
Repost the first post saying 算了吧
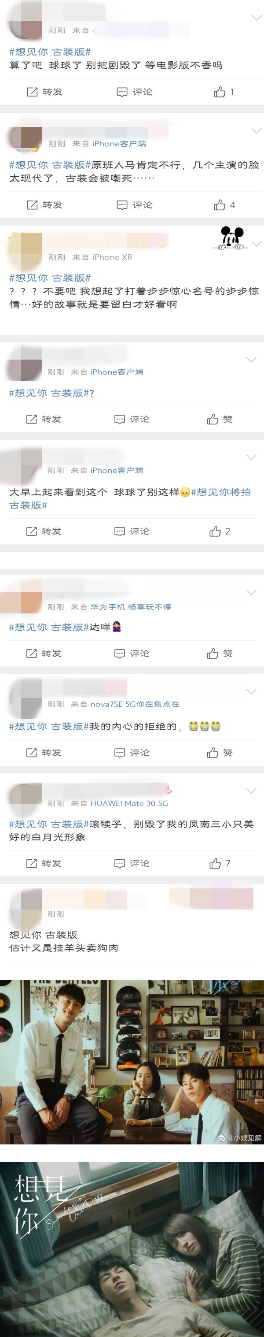pos(44,92)
